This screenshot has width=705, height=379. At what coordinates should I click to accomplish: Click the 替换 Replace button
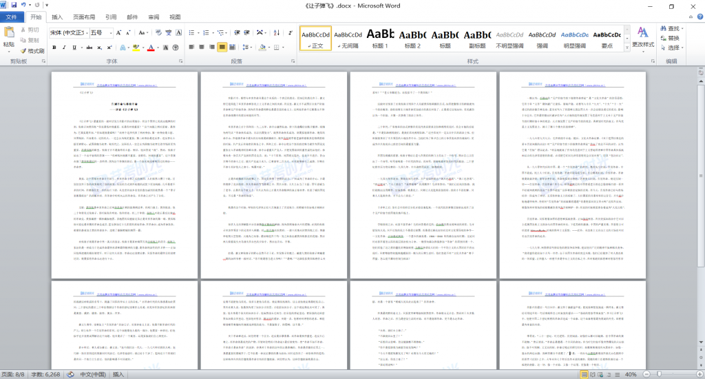tap(673, 38)
